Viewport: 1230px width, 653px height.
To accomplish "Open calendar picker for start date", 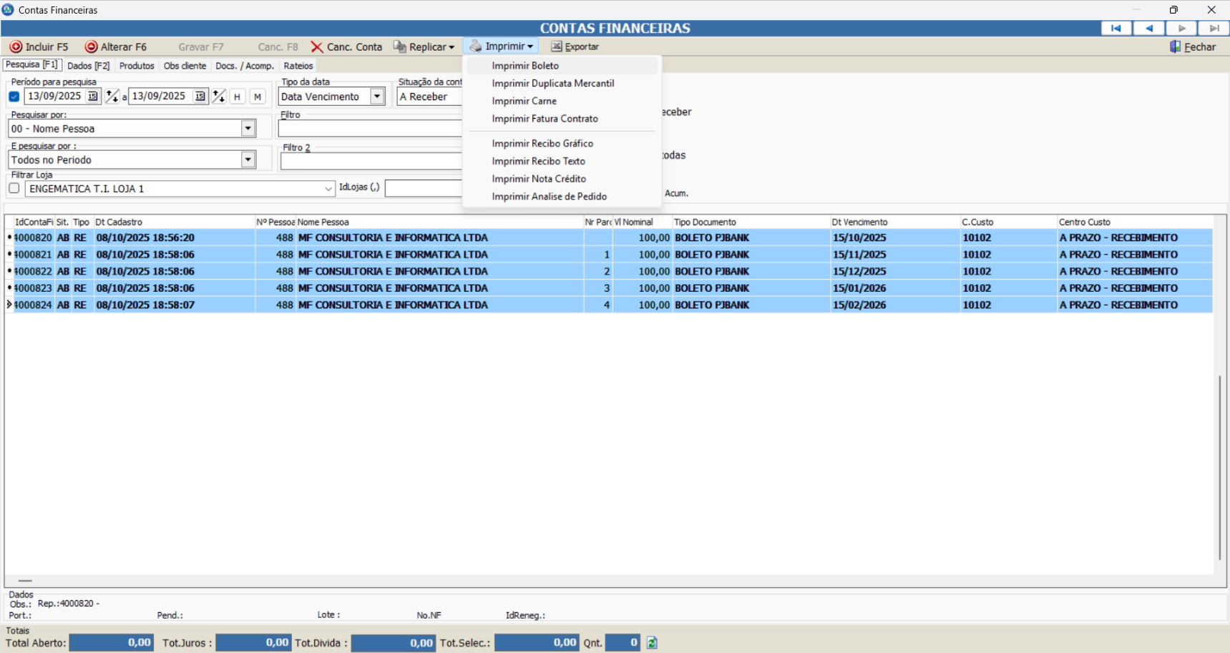I will [x=92, y=97].
